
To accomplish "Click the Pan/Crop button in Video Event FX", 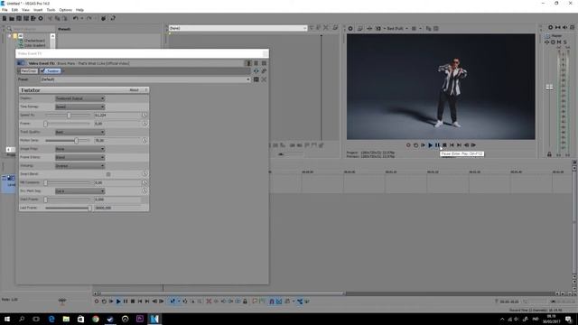I will coord(29,71).
